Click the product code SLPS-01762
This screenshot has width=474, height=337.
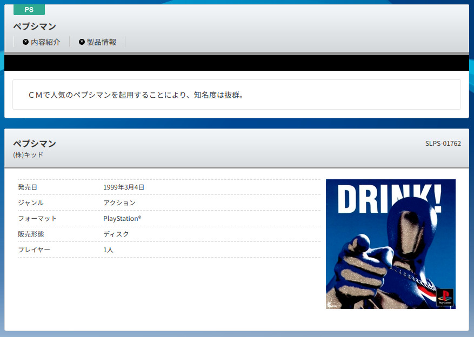coord(443,144)
